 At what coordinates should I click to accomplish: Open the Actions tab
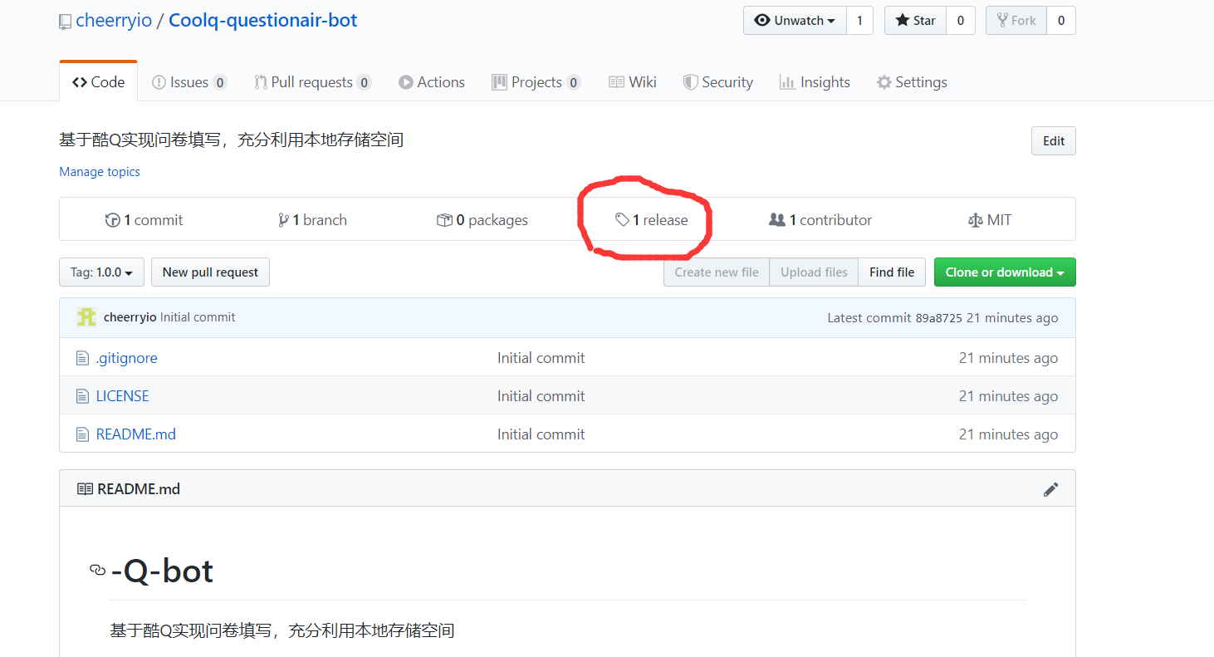point(432,82)
